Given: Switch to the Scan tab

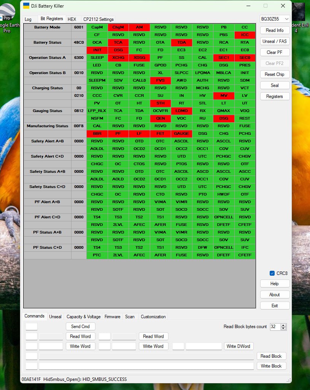Looking at the screenshot, I should tap(130, 316).
